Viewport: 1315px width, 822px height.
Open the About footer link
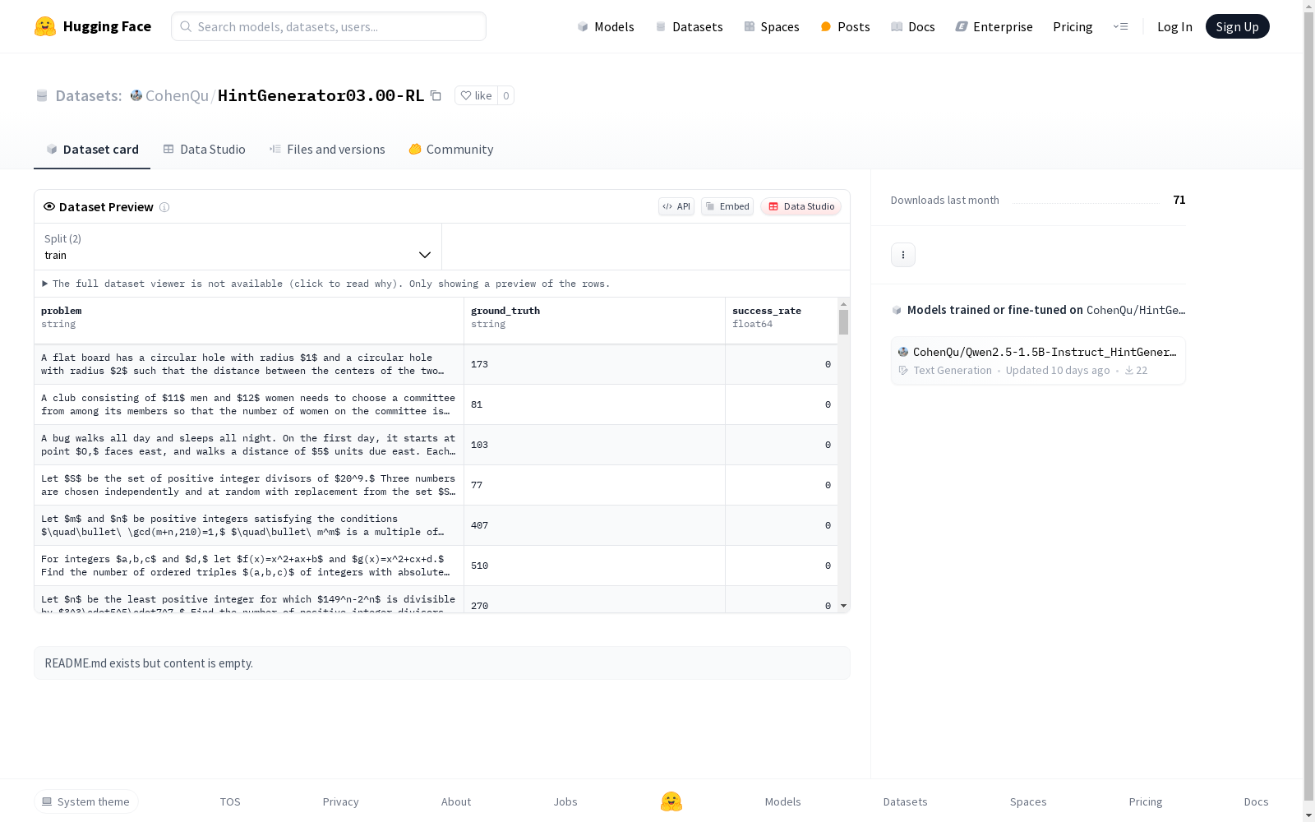pyautogui.click(x=456, y=801)
